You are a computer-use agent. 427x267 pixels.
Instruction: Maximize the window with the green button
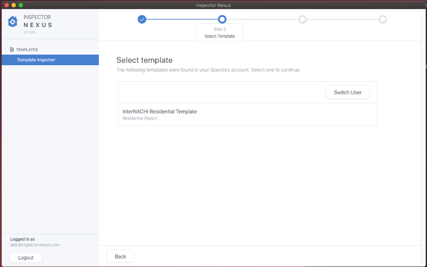21,5
